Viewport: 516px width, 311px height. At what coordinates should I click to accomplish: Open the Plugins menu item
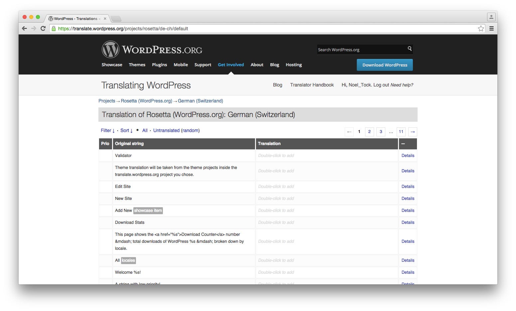click(x=159, y=65)
